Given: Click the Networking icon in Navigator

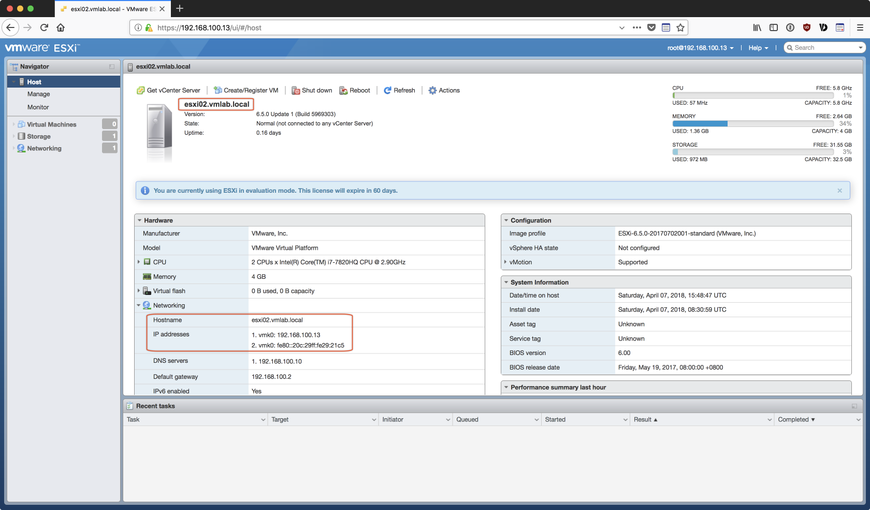Looking at the screenshot, I should [21, 148].
